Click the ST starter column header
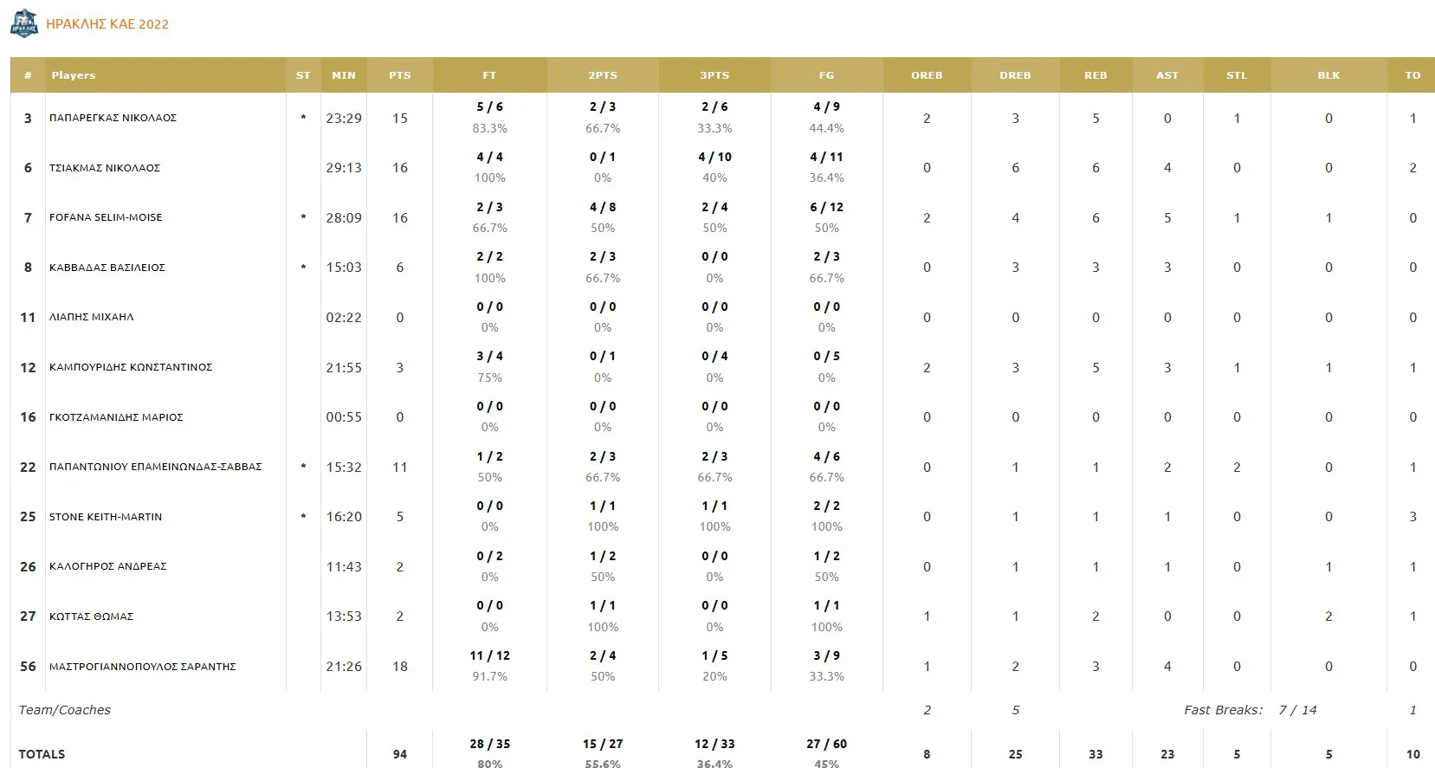 pyautogui.click(x=303, y=75)
